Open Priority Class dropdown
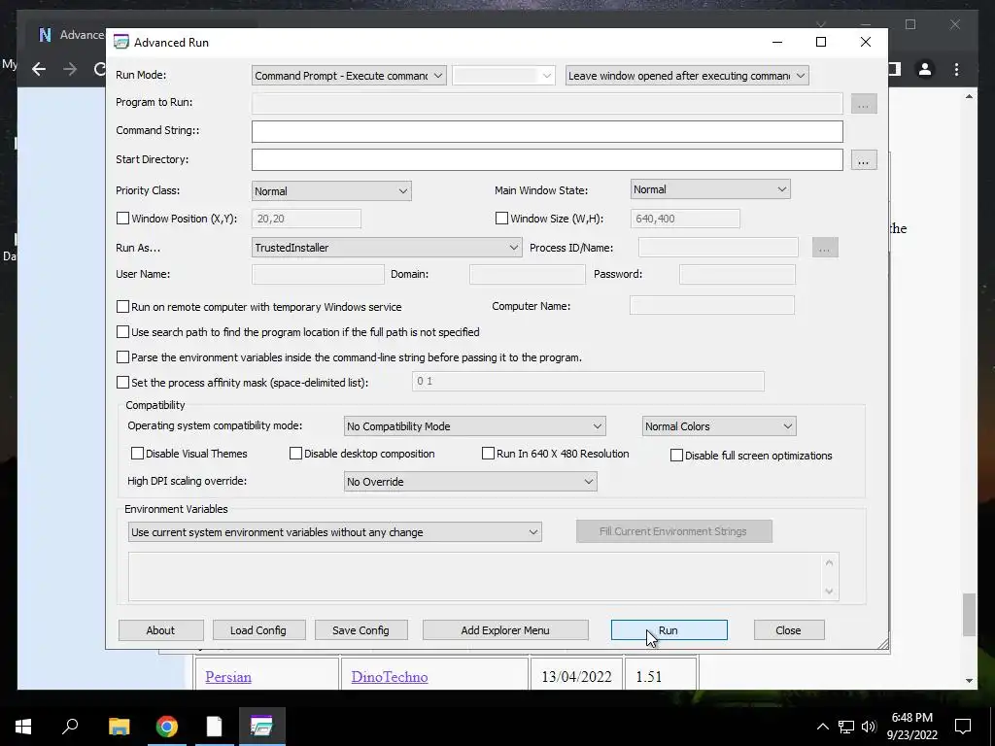Viewport: 995px width, 746px height. (331, 191)
